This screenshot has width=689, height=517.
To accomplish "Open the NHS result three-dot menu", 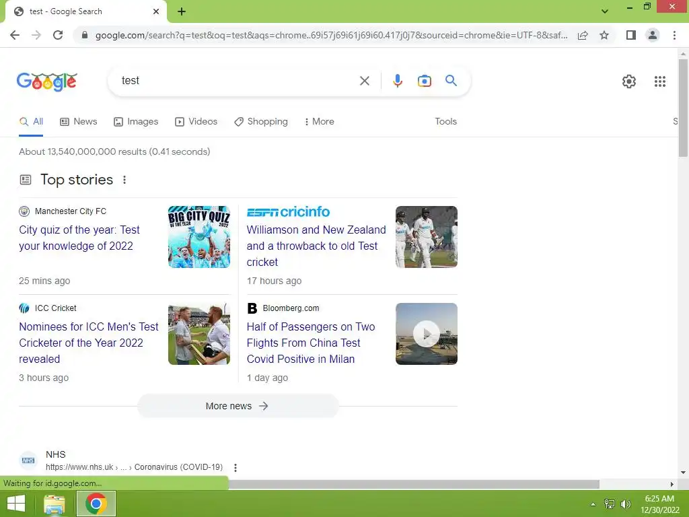I will [235, 467].
